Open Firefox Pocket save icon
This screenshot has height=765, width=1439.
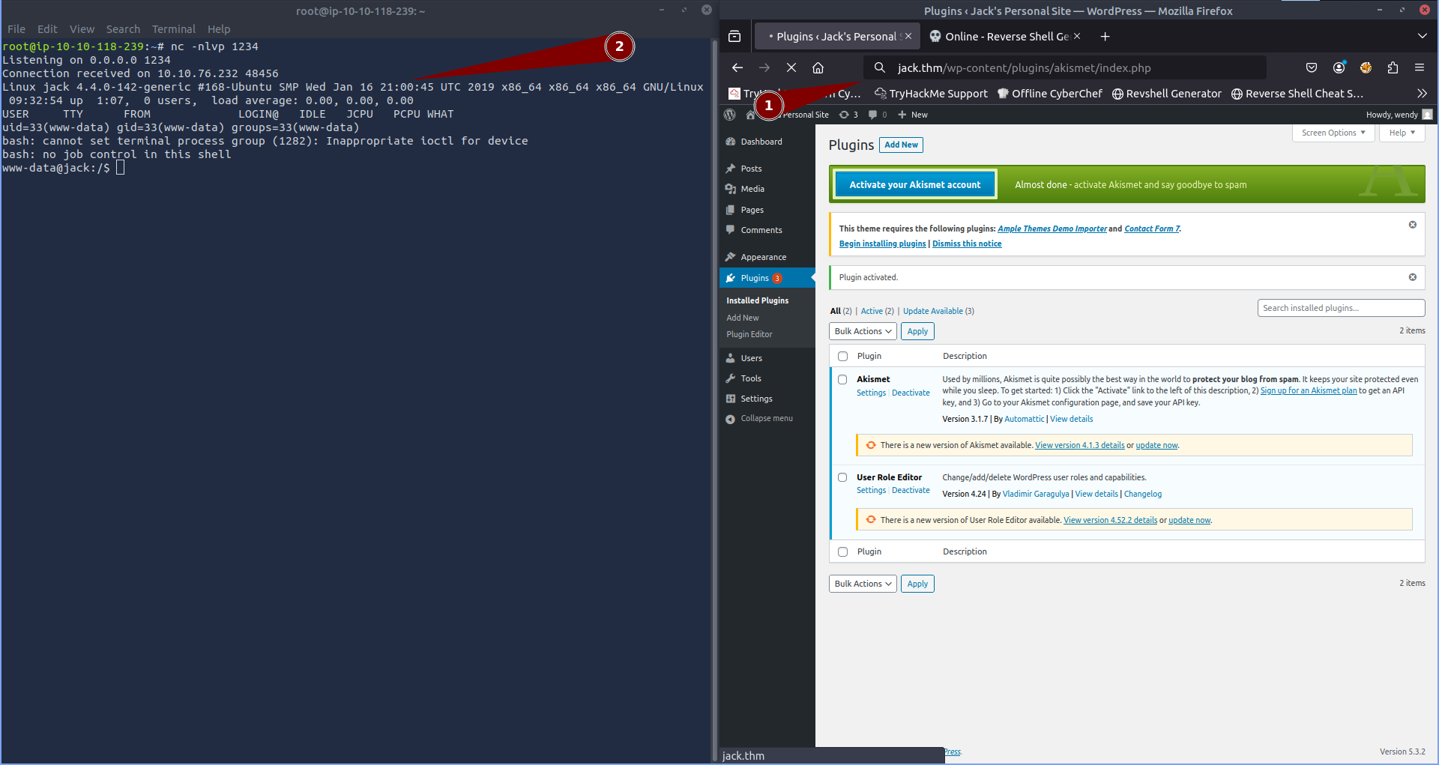1312,67
